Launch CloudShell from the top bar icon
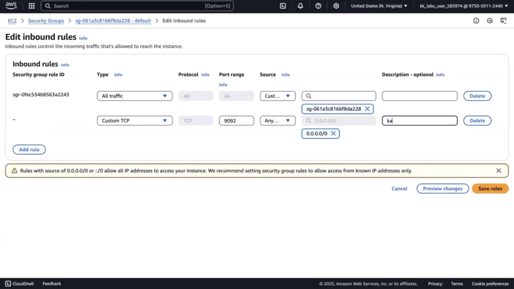 click(x=283, y=6)
